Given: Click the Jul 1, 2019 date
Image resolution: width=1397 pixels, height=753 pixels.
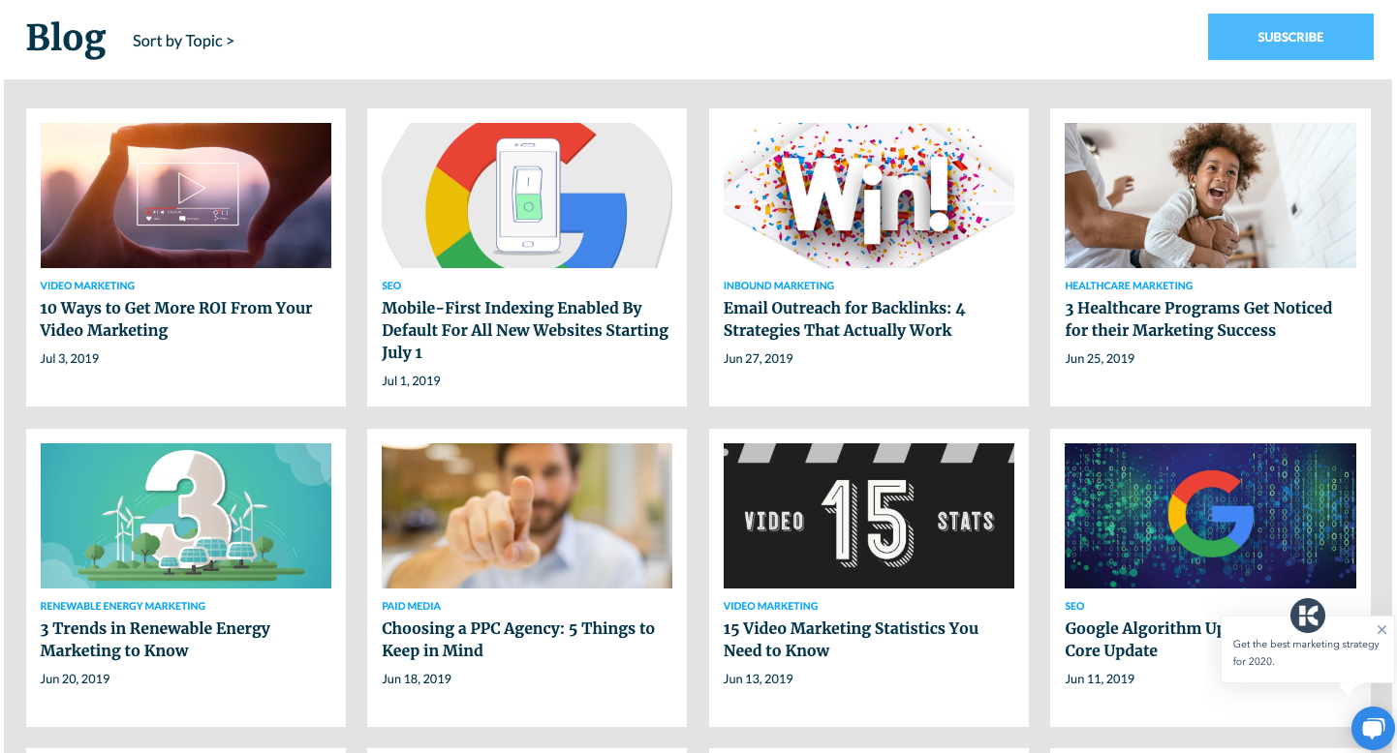Looking at the screenshot, I should click(411, 380).
